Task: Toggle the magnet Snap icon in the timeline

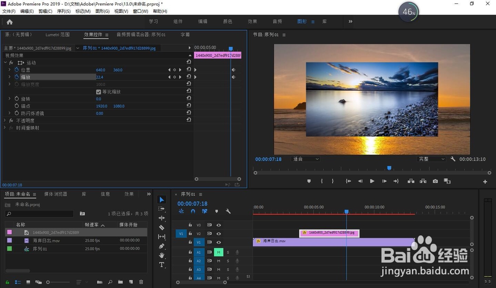Action: tap(193, 211)
